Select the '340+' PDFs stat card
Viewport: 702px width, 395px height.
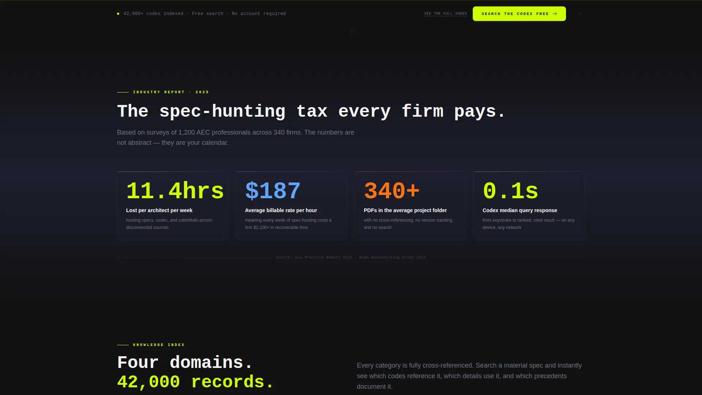410,206
